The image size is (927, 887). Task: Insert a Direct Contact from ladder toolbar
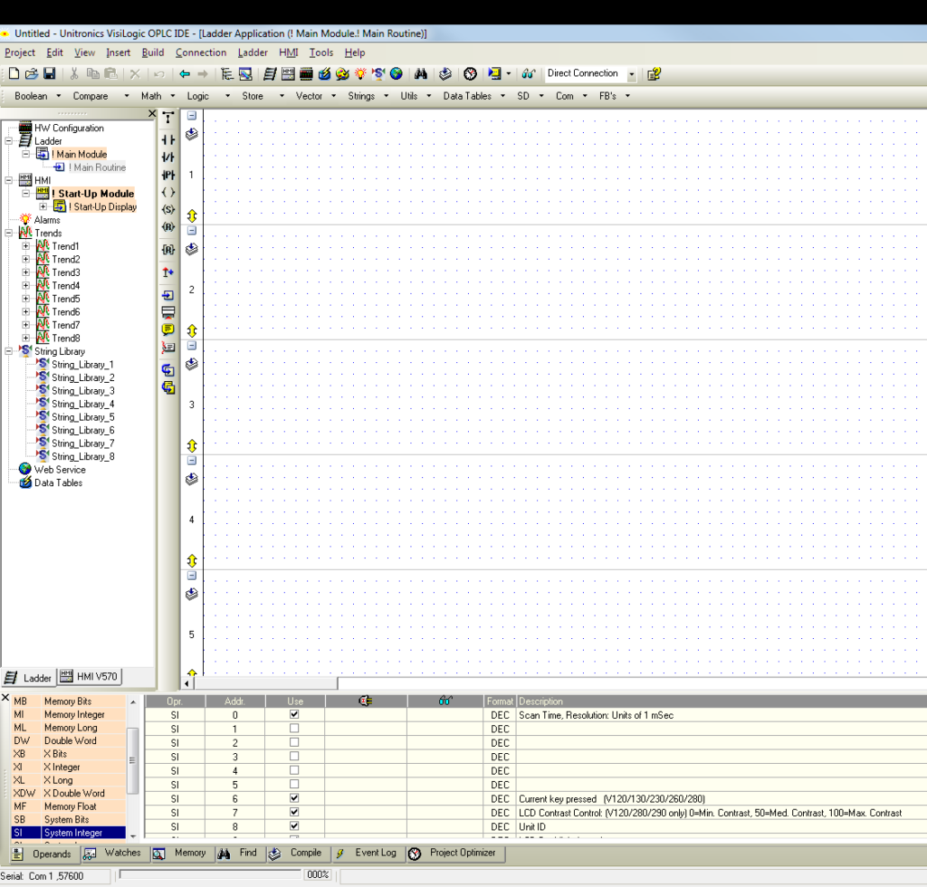(167, 140)
